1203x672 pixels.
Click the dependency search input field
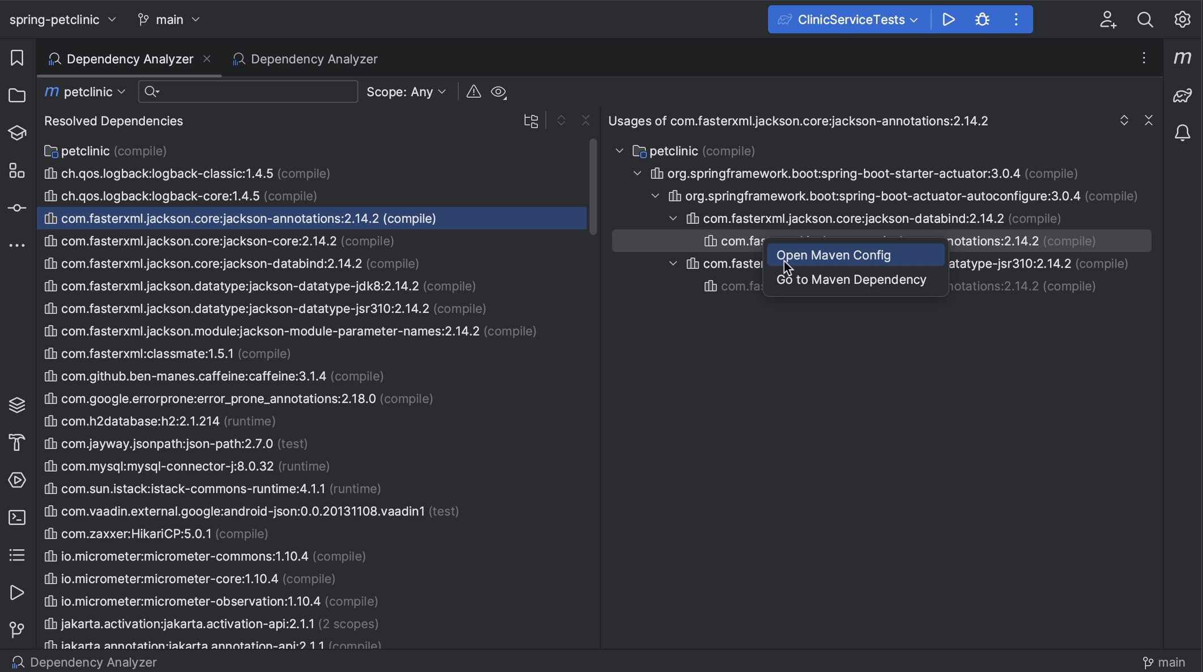248,91
